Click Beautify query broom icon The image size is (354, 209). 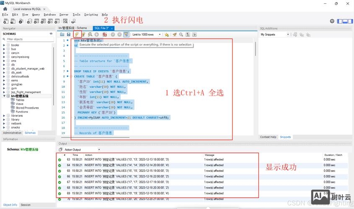coord(175,34)
